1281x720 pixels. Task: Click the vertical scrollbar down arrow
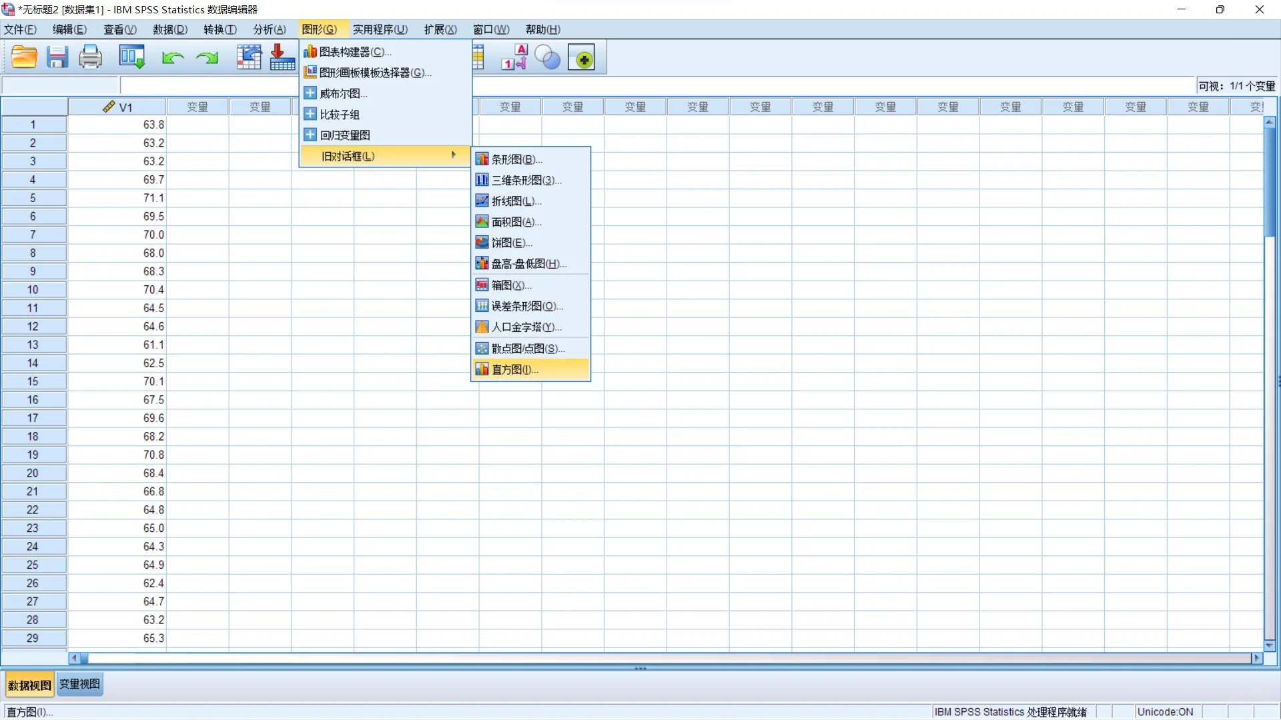point(1270,645)
